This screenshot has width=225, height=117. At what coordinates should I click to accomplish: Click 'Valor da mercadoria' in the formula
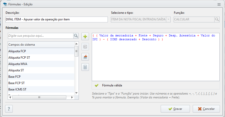116,35
